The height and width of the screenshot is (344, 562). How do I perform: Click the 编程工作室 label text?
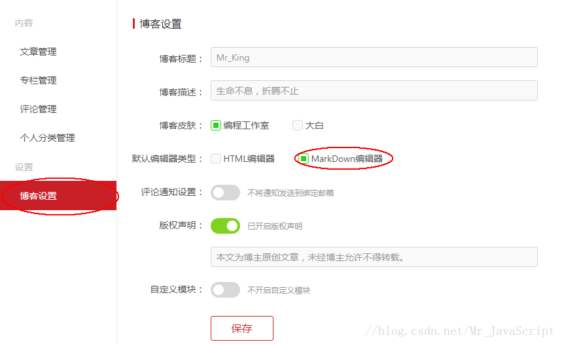coord(246,125)
